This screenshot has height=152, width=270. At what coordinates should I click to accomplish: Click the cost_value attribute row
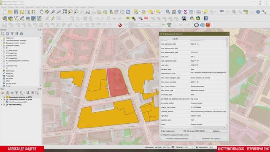click(x=193, y=65)
